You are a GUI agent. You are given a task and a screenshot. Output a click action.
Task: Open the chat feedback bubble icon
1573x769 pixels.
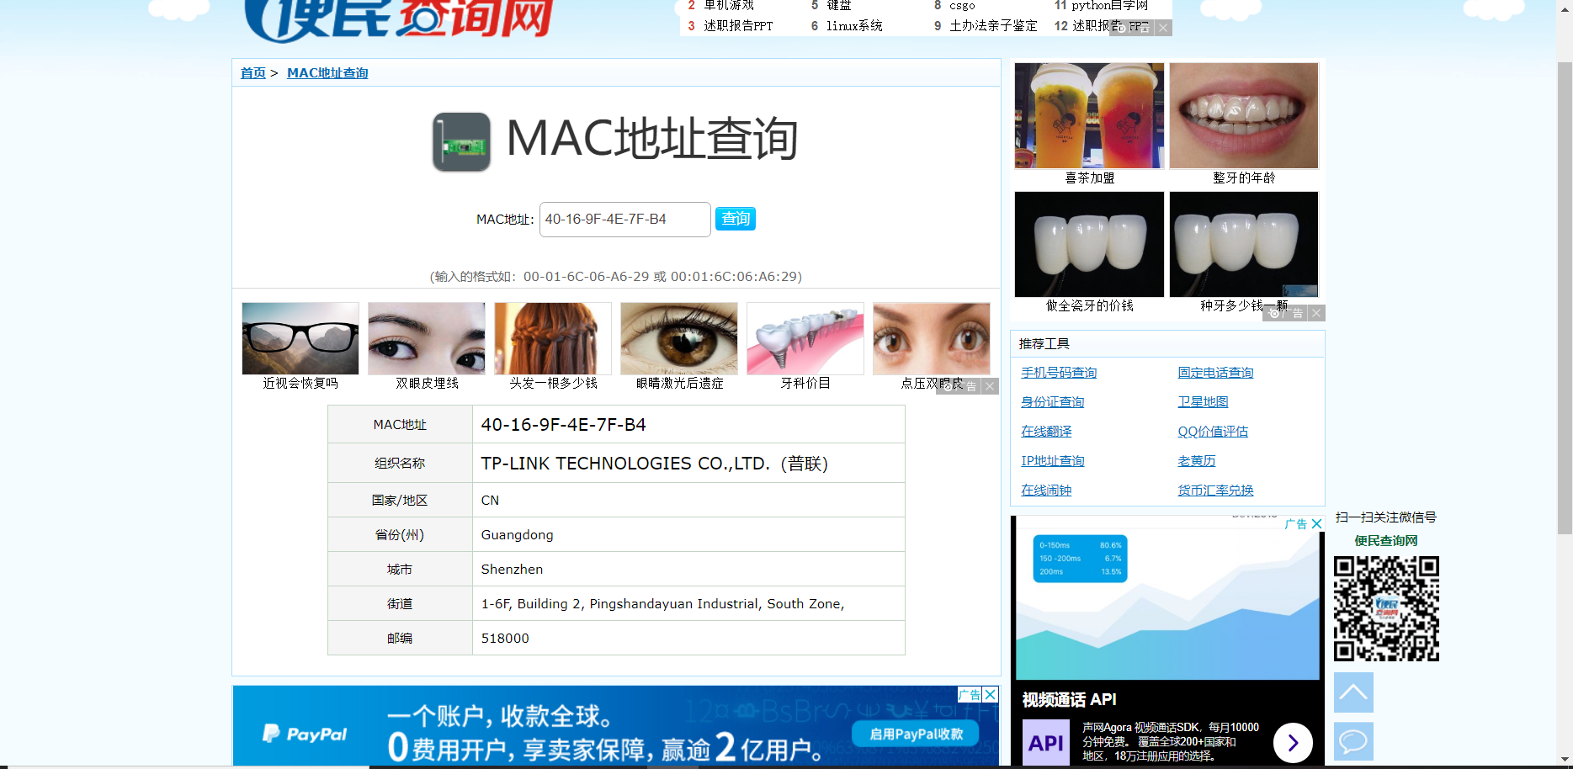pyautogui.click(x=1353, y=741)
